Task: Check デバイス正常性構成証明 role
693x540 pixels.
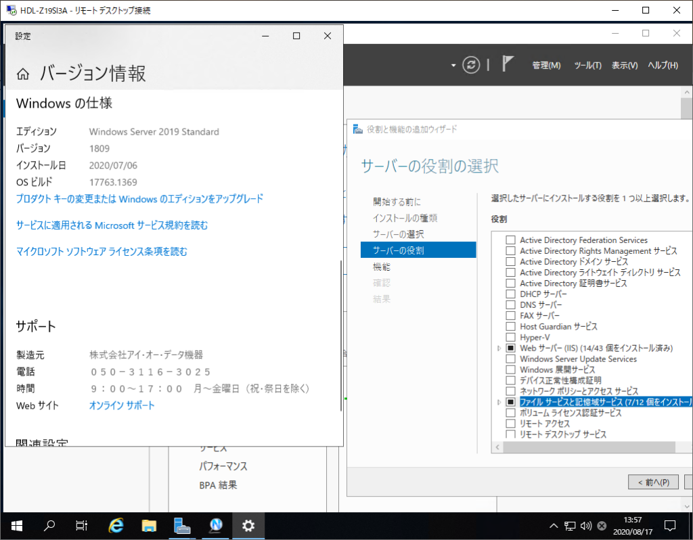Action: click(x=510, y=380)
